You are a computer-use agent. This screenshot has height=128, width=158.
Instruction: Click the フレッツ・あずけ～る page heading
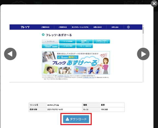[x=59, y=35]
